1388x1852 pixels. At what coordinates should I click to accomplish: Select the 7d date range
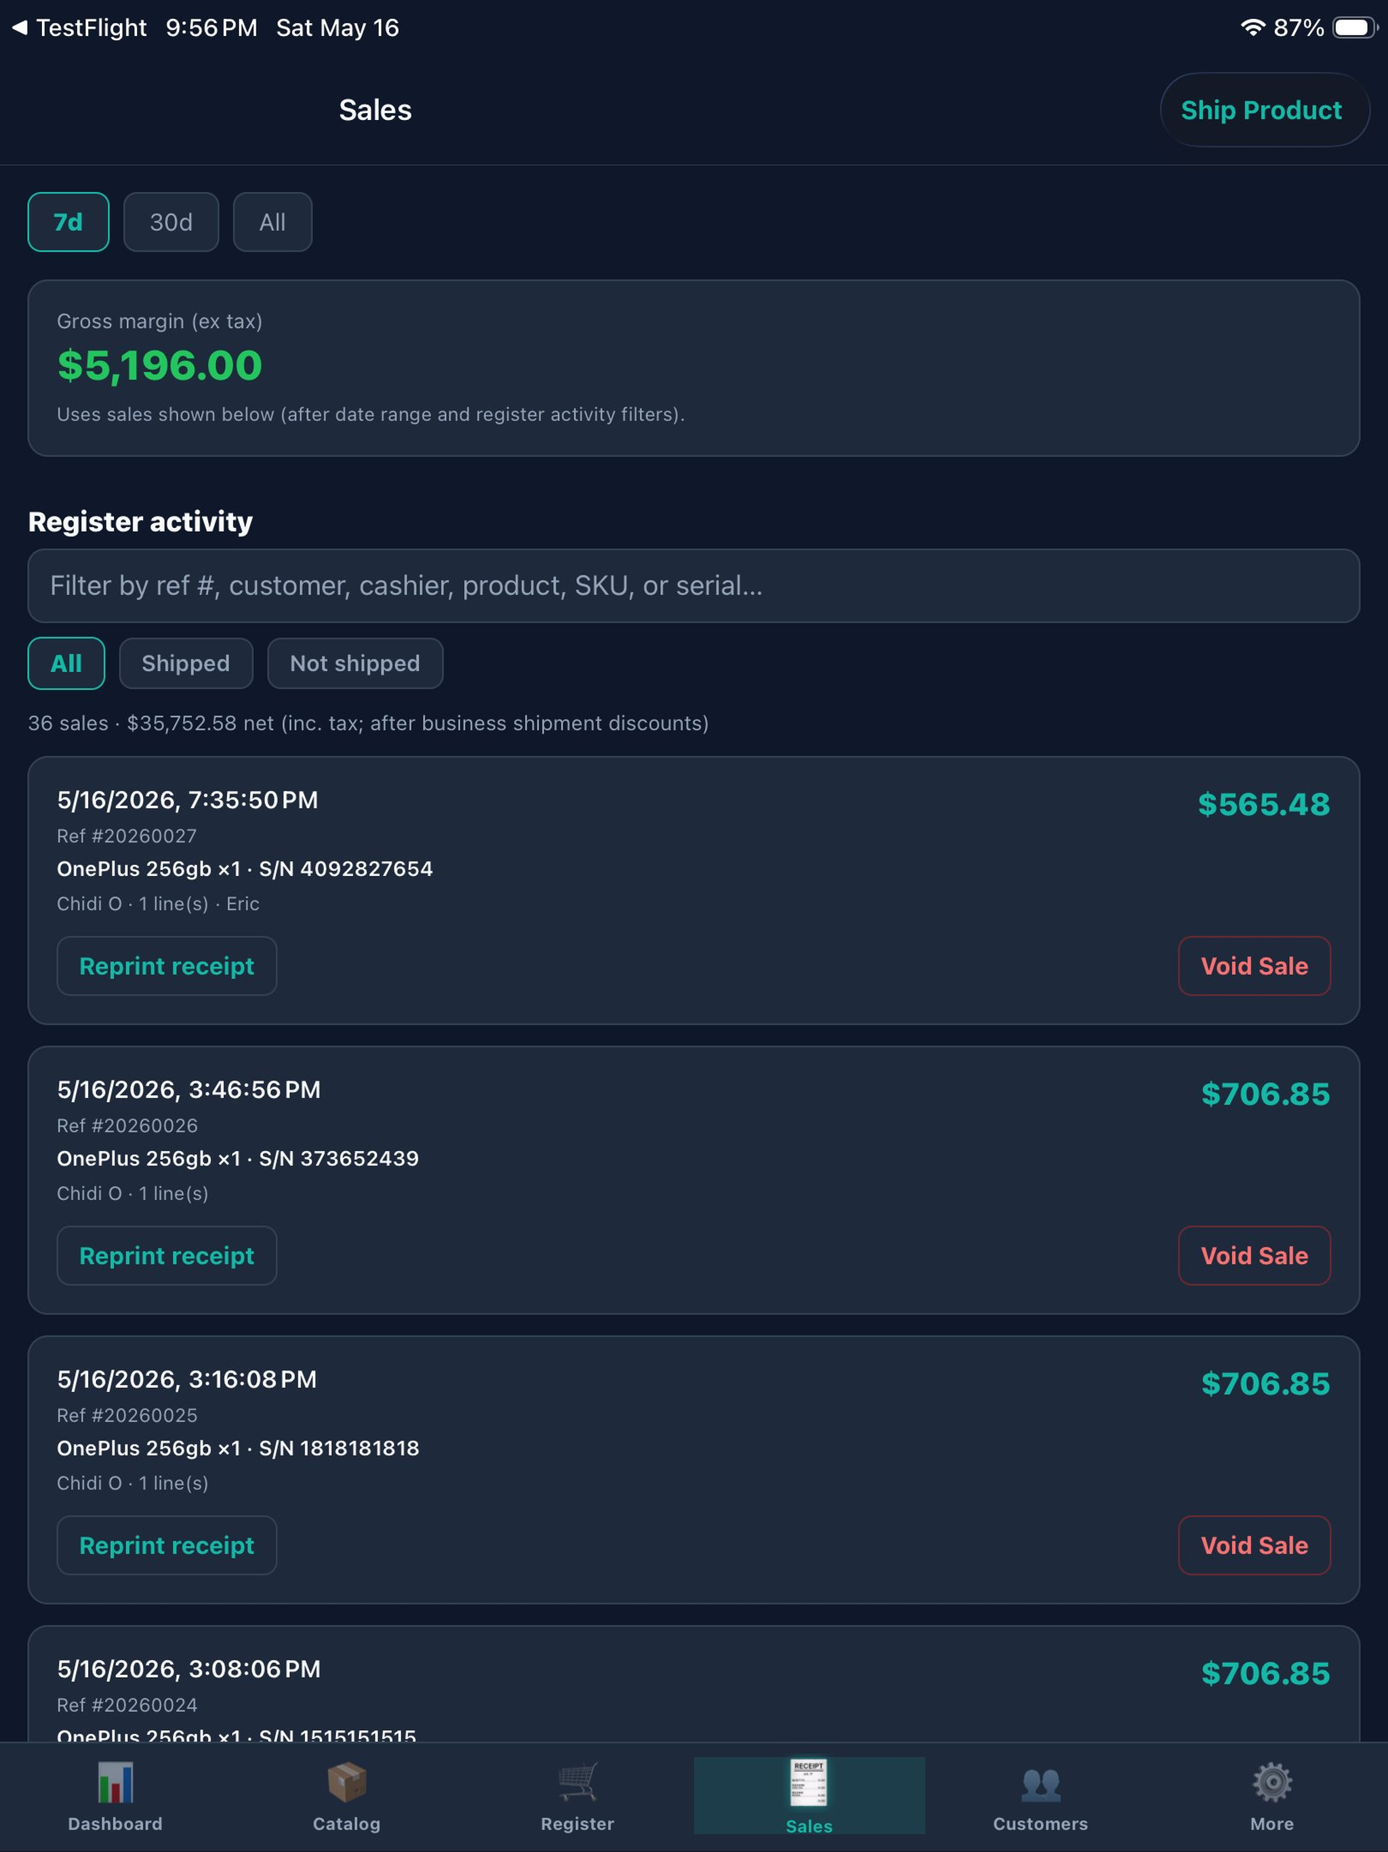tap(68, 222)
